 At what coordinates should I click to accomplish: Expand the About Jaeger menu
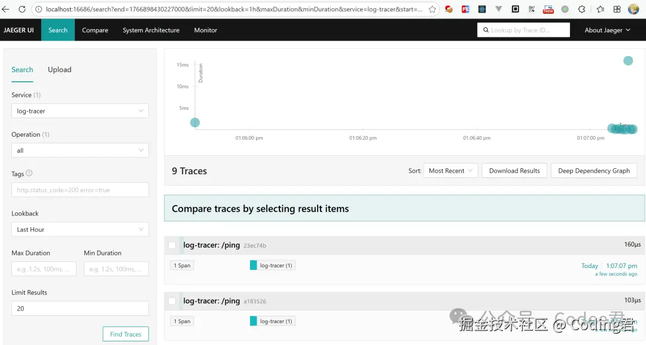607,30
